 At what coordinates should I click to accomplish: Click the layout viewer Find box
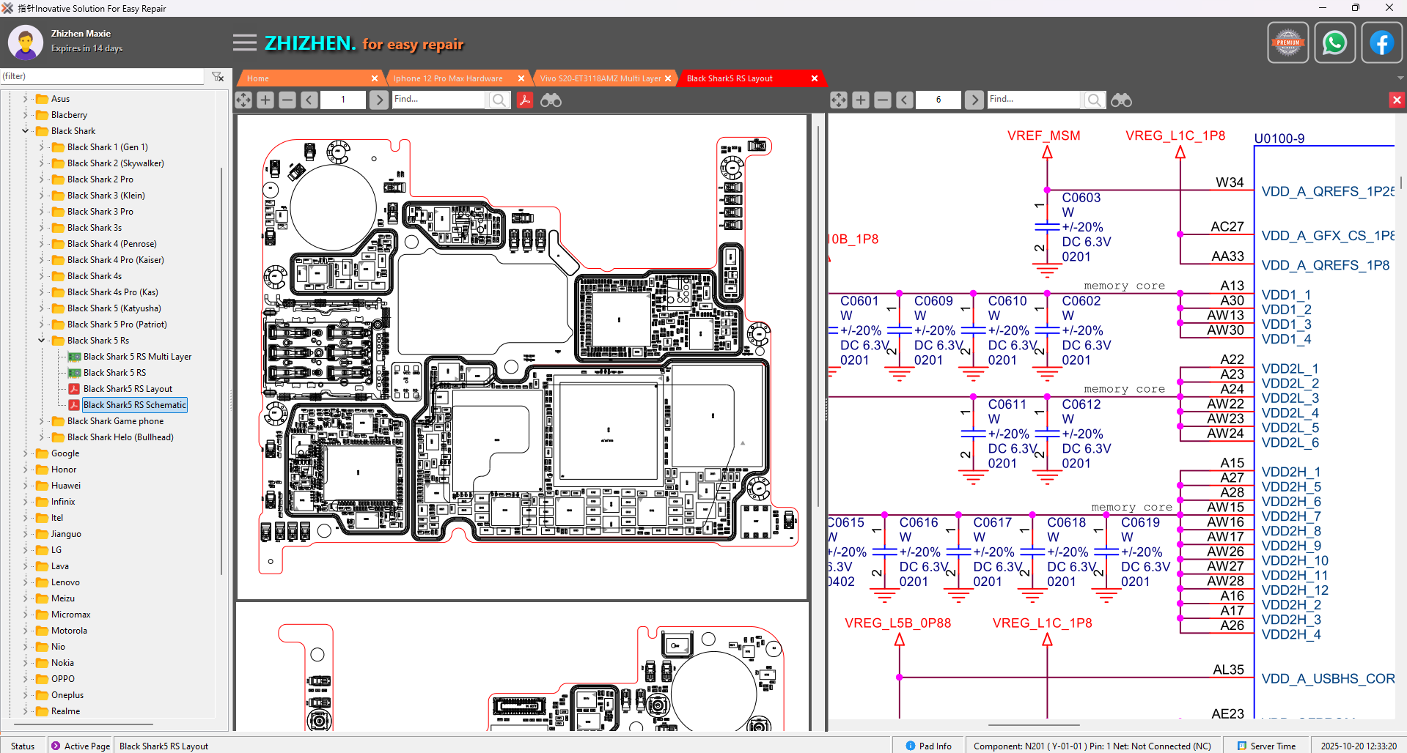[438, 100]
